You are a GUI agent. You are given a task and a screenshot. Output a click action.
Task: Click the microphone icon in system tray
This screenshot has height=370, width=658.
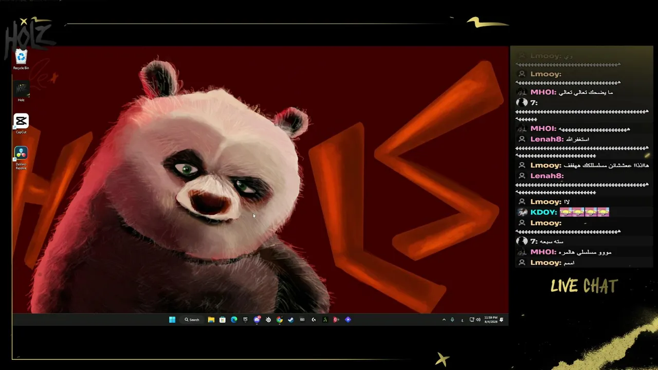(452, 320)
